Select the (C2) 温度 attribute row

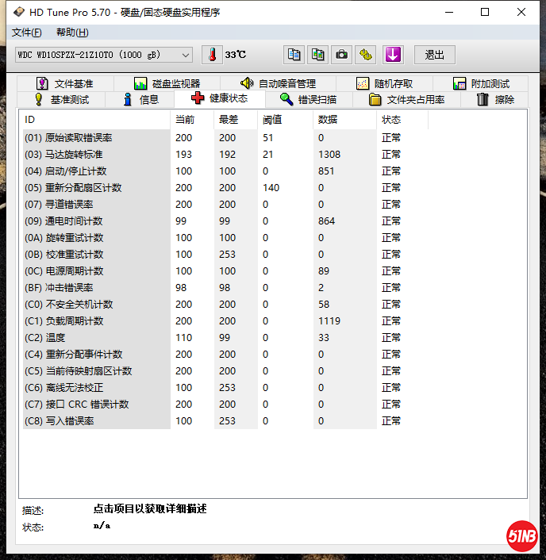(95, 338)
